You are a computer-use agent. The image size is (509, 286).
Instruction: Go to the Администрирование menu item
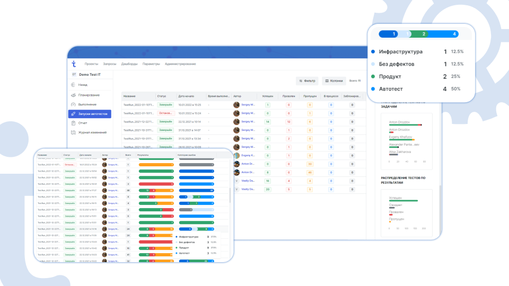(x=180, y=64)
